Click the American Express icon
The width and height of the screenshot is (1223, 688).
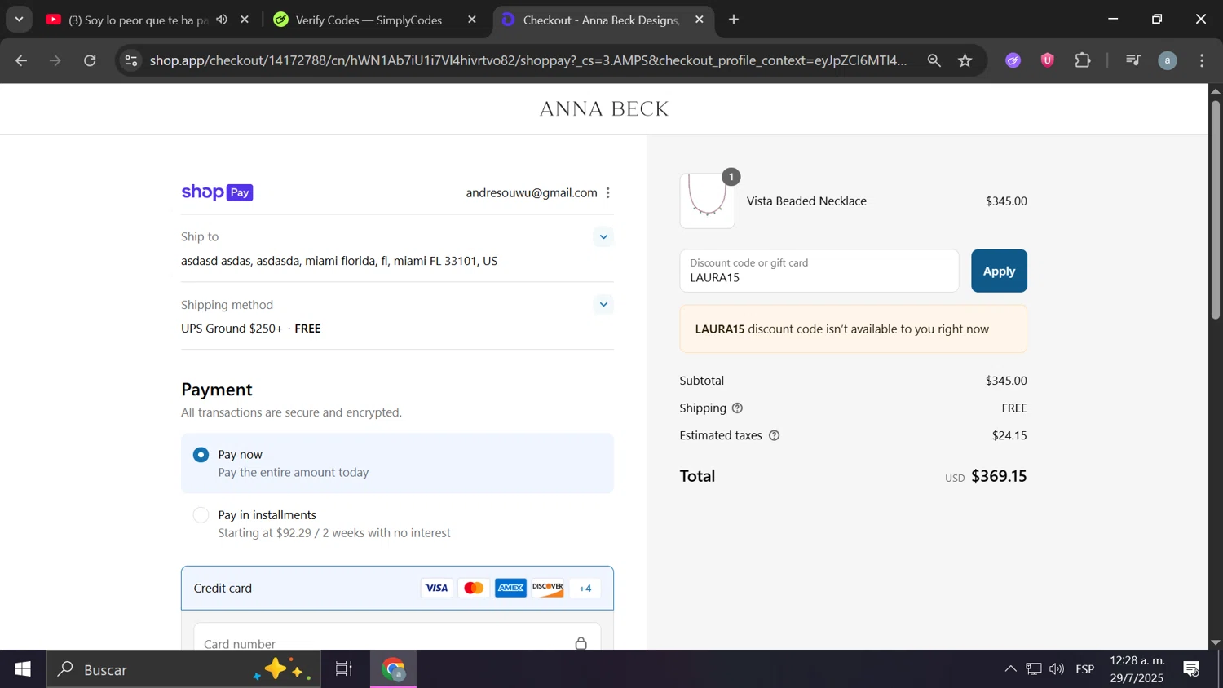click(511, 589)
